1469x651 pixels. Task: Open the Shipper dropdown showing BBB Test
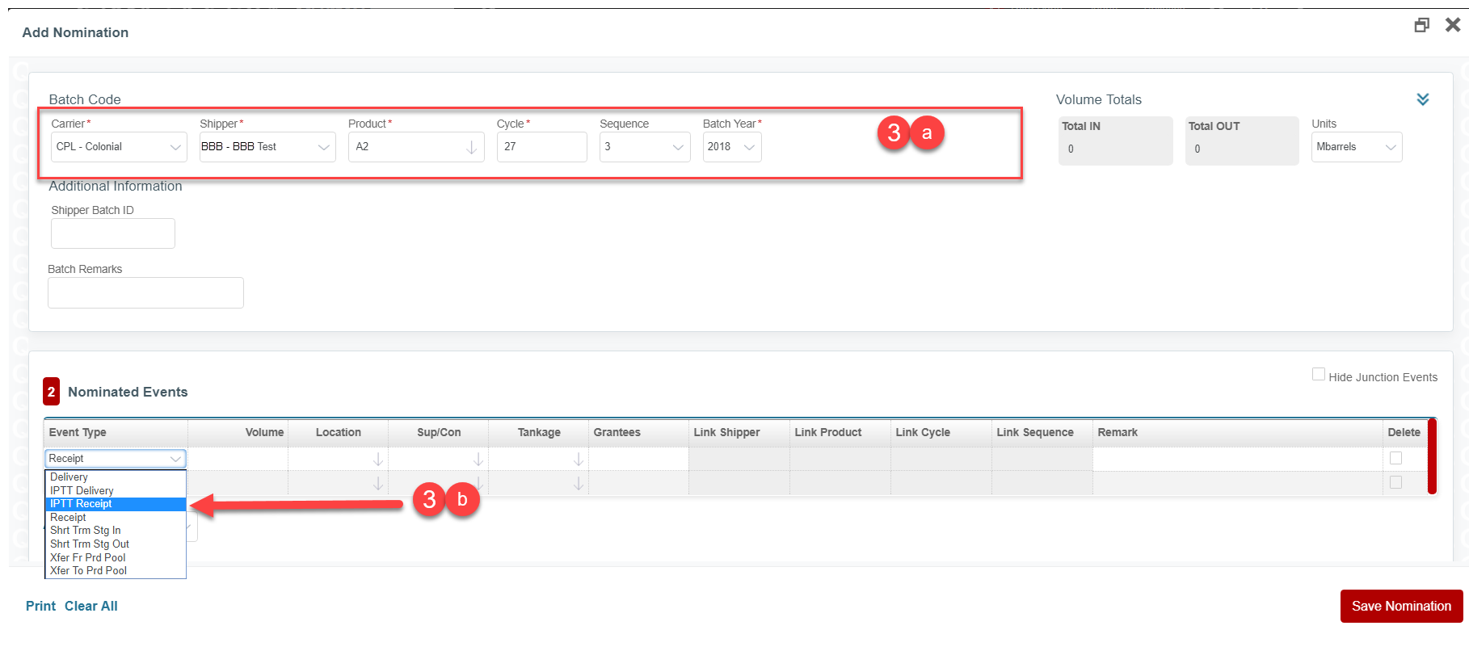pyautogui.click(x=267, y=147)
